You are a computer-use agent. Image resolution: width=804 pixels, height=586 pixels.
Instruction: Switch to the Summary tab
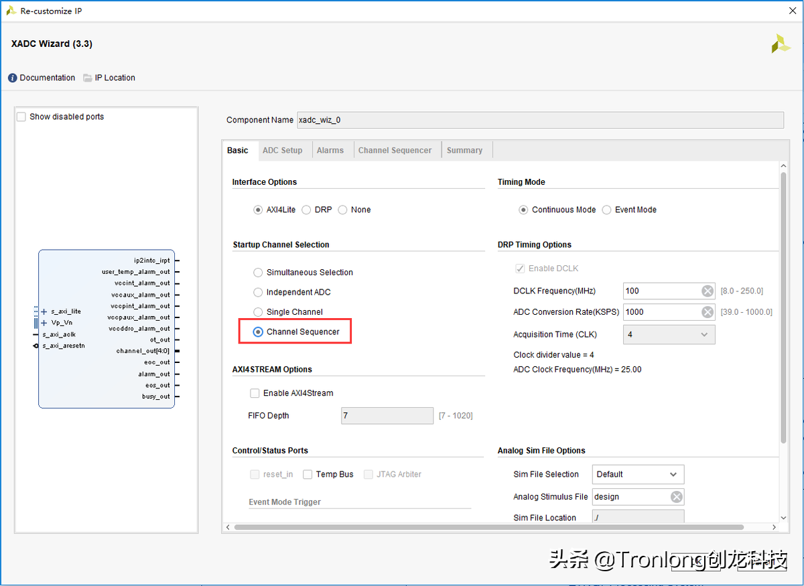(x=465, y=150)
